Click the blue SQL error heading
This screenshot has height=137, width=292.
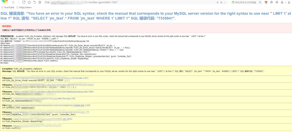coord(146,16)
